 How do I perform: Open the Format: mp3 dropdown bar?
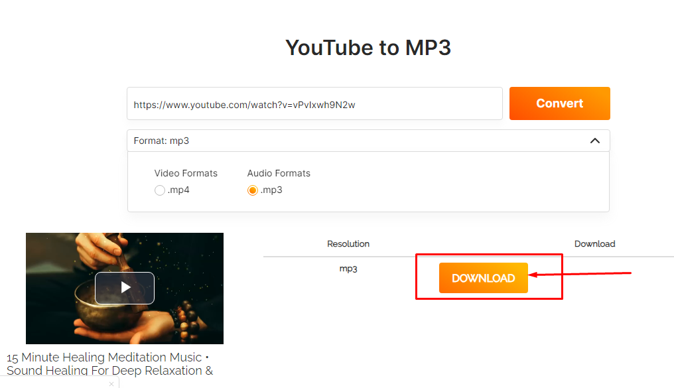coord(368,141)
